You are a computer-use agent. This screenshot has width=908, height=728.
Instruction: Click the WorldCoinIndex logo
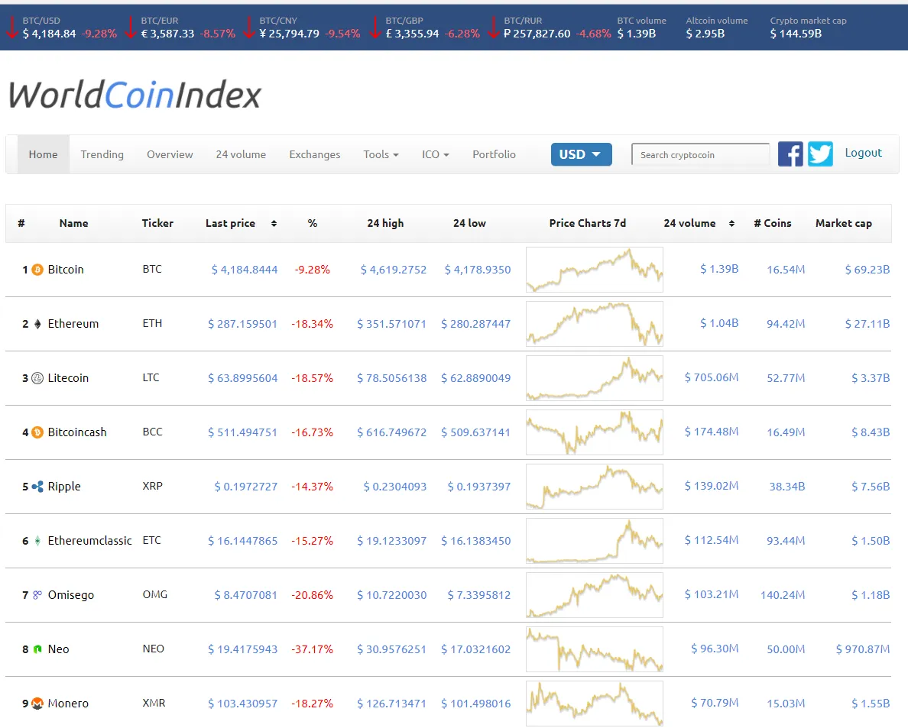[135, 95]
